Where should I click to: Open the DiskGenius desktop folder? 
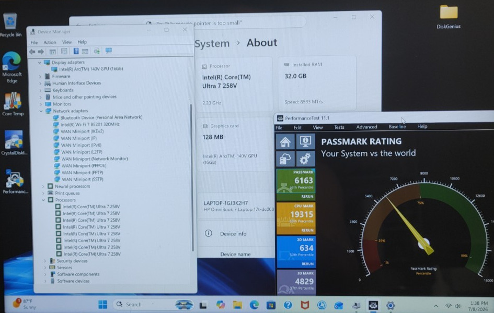[449, 17]
